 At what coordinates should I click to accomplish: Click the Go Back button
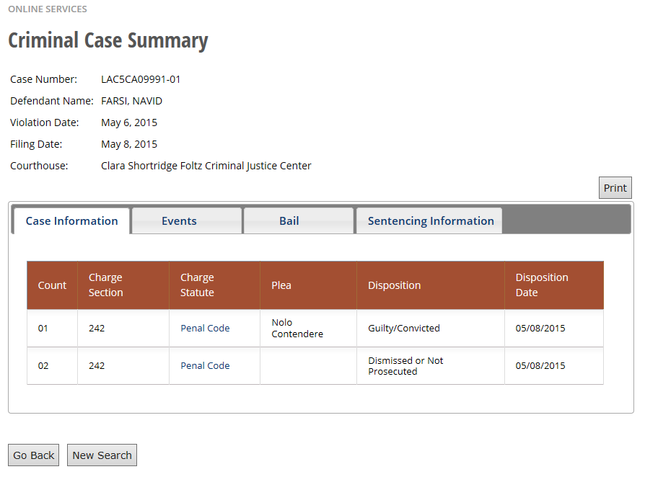coord(34,455)
